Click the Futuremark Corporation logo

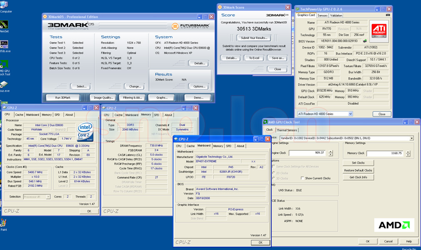point(191,26)
